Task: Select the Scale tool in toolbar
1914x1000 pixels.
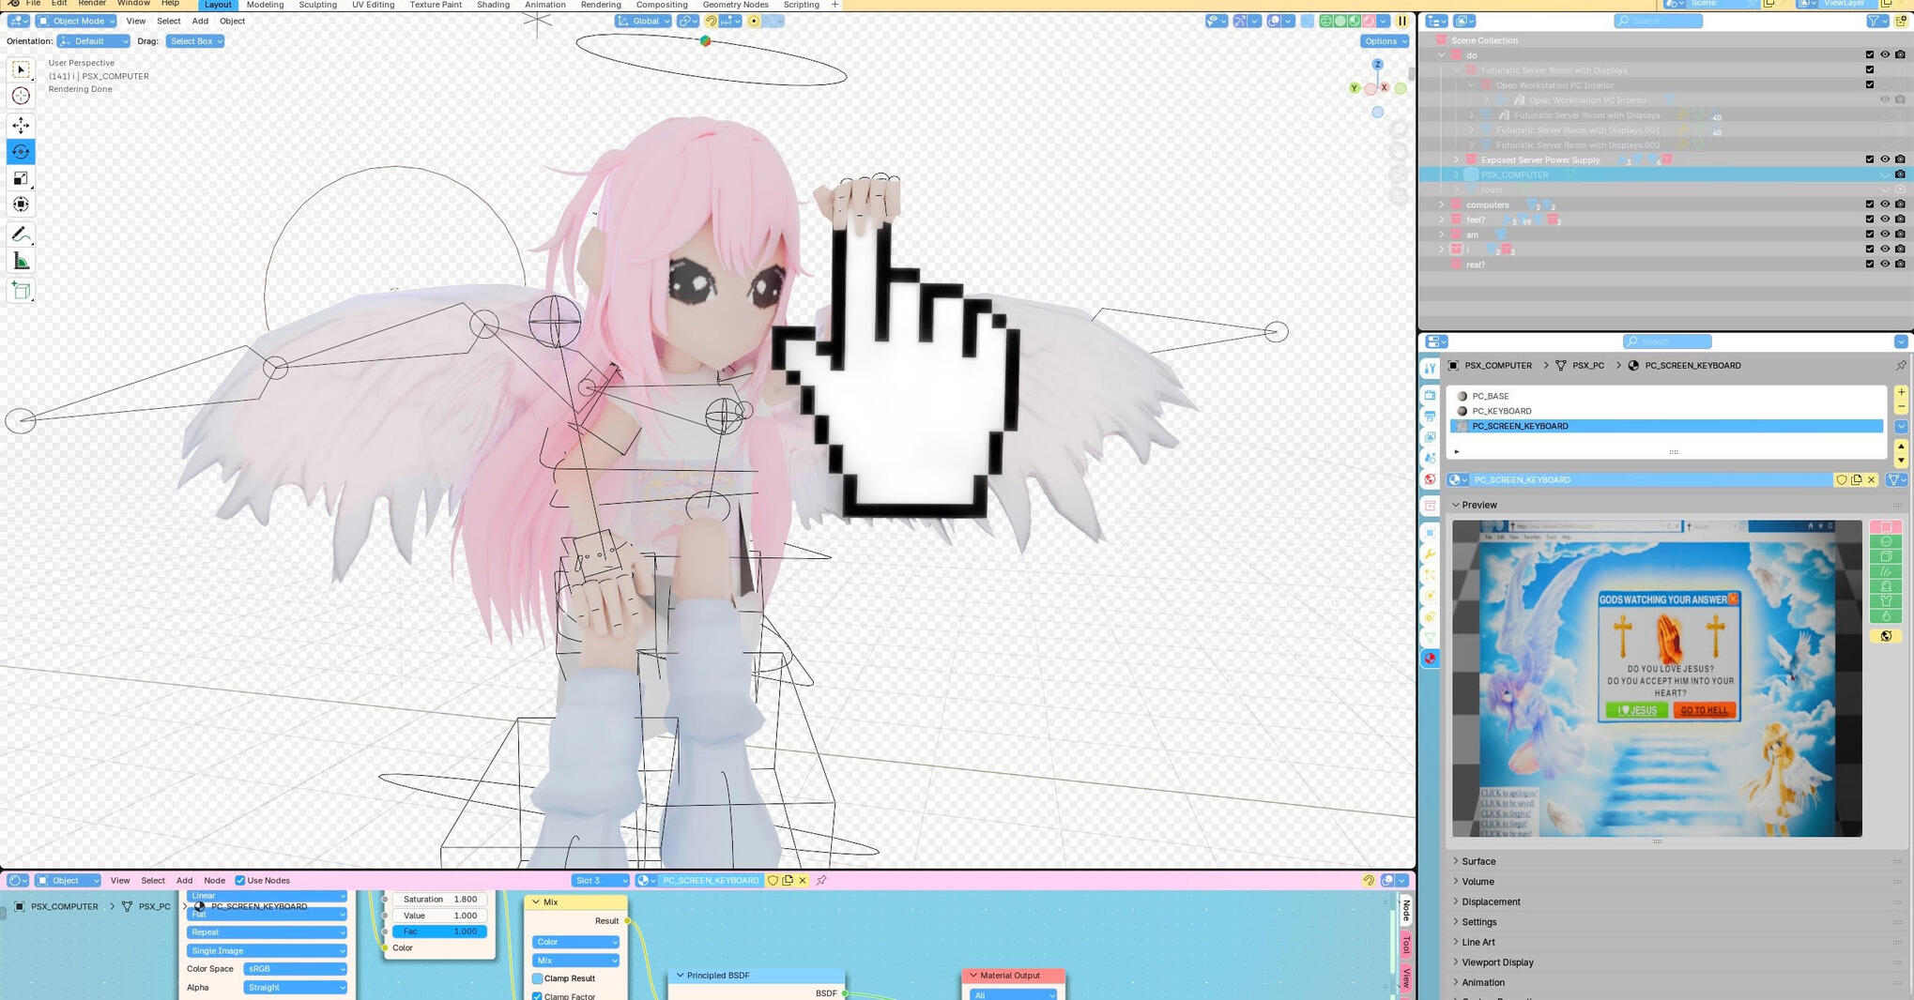Action: point(21,178)
